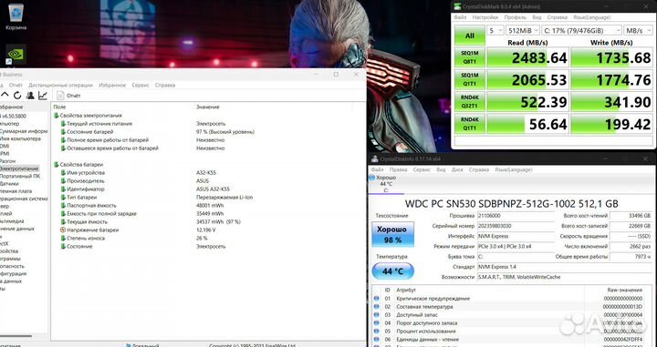Click the Raw-значения column header
This screenshot has width=657, height=347.
[x=625, y=290]
